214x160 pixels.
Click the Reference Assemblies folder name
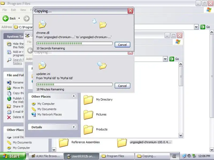pyautogui.click(x=86, y=142)
